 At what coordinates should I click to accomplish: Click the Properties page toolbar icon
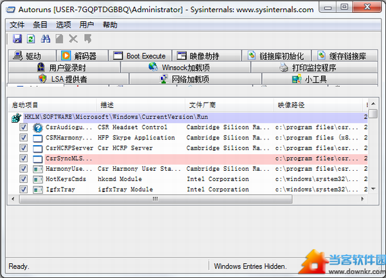tap(59, 39)
